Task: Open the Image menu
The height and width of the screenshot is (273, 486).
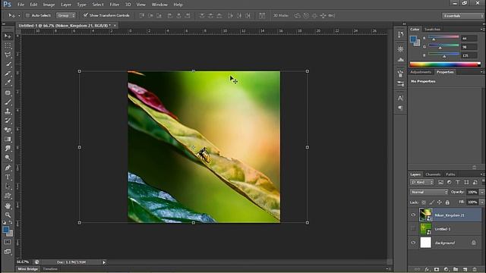Action: [x=49, y=5]
